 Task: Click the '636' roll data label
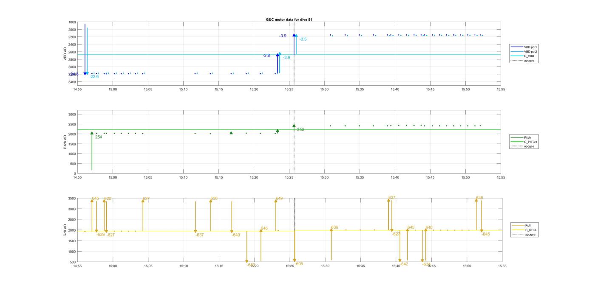334,228
